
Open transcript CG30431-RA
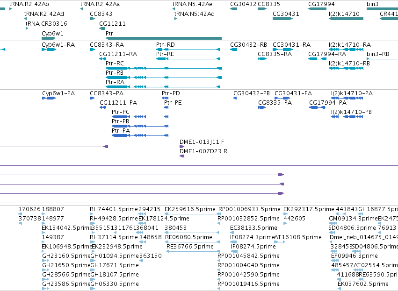point(282,50)
